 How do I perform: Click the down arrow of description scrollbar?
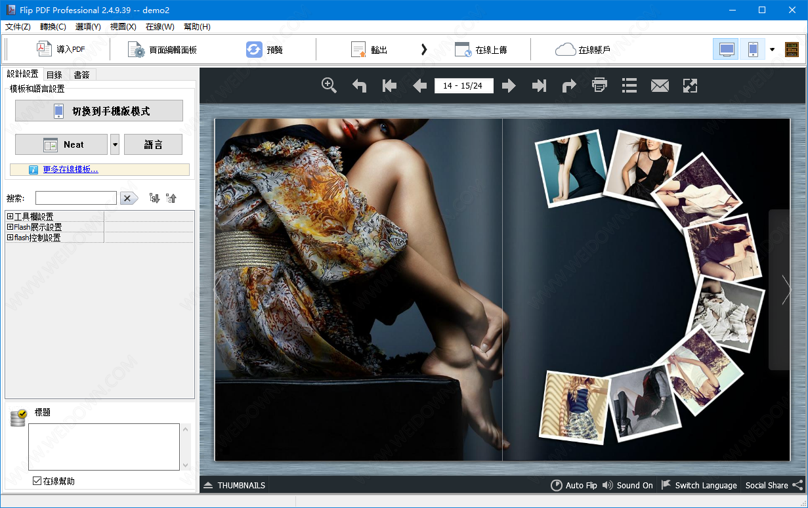[185, 465]
